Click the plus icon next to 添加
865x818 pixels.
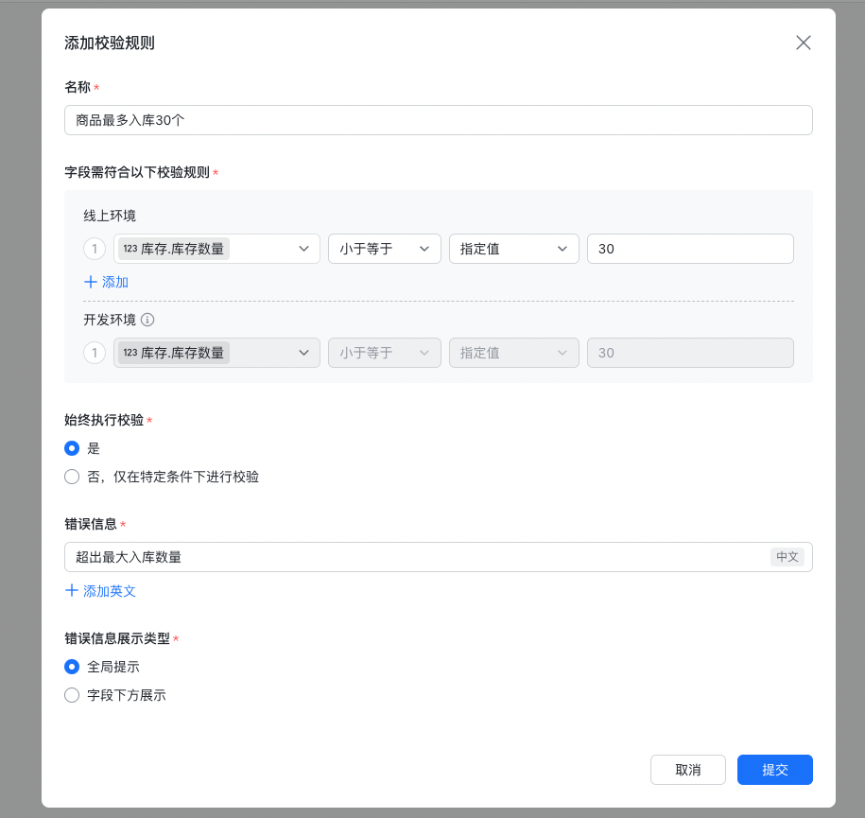[x=91, y=282]
